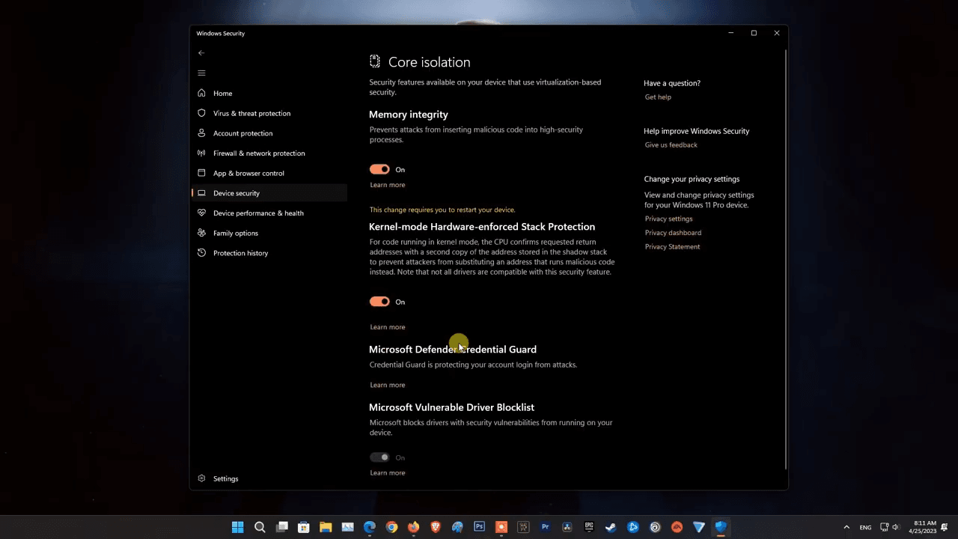Open File Explorer from taskbar
Viewport: 958px width, 539px height.
pyautogui.click(x=326, y=527)
